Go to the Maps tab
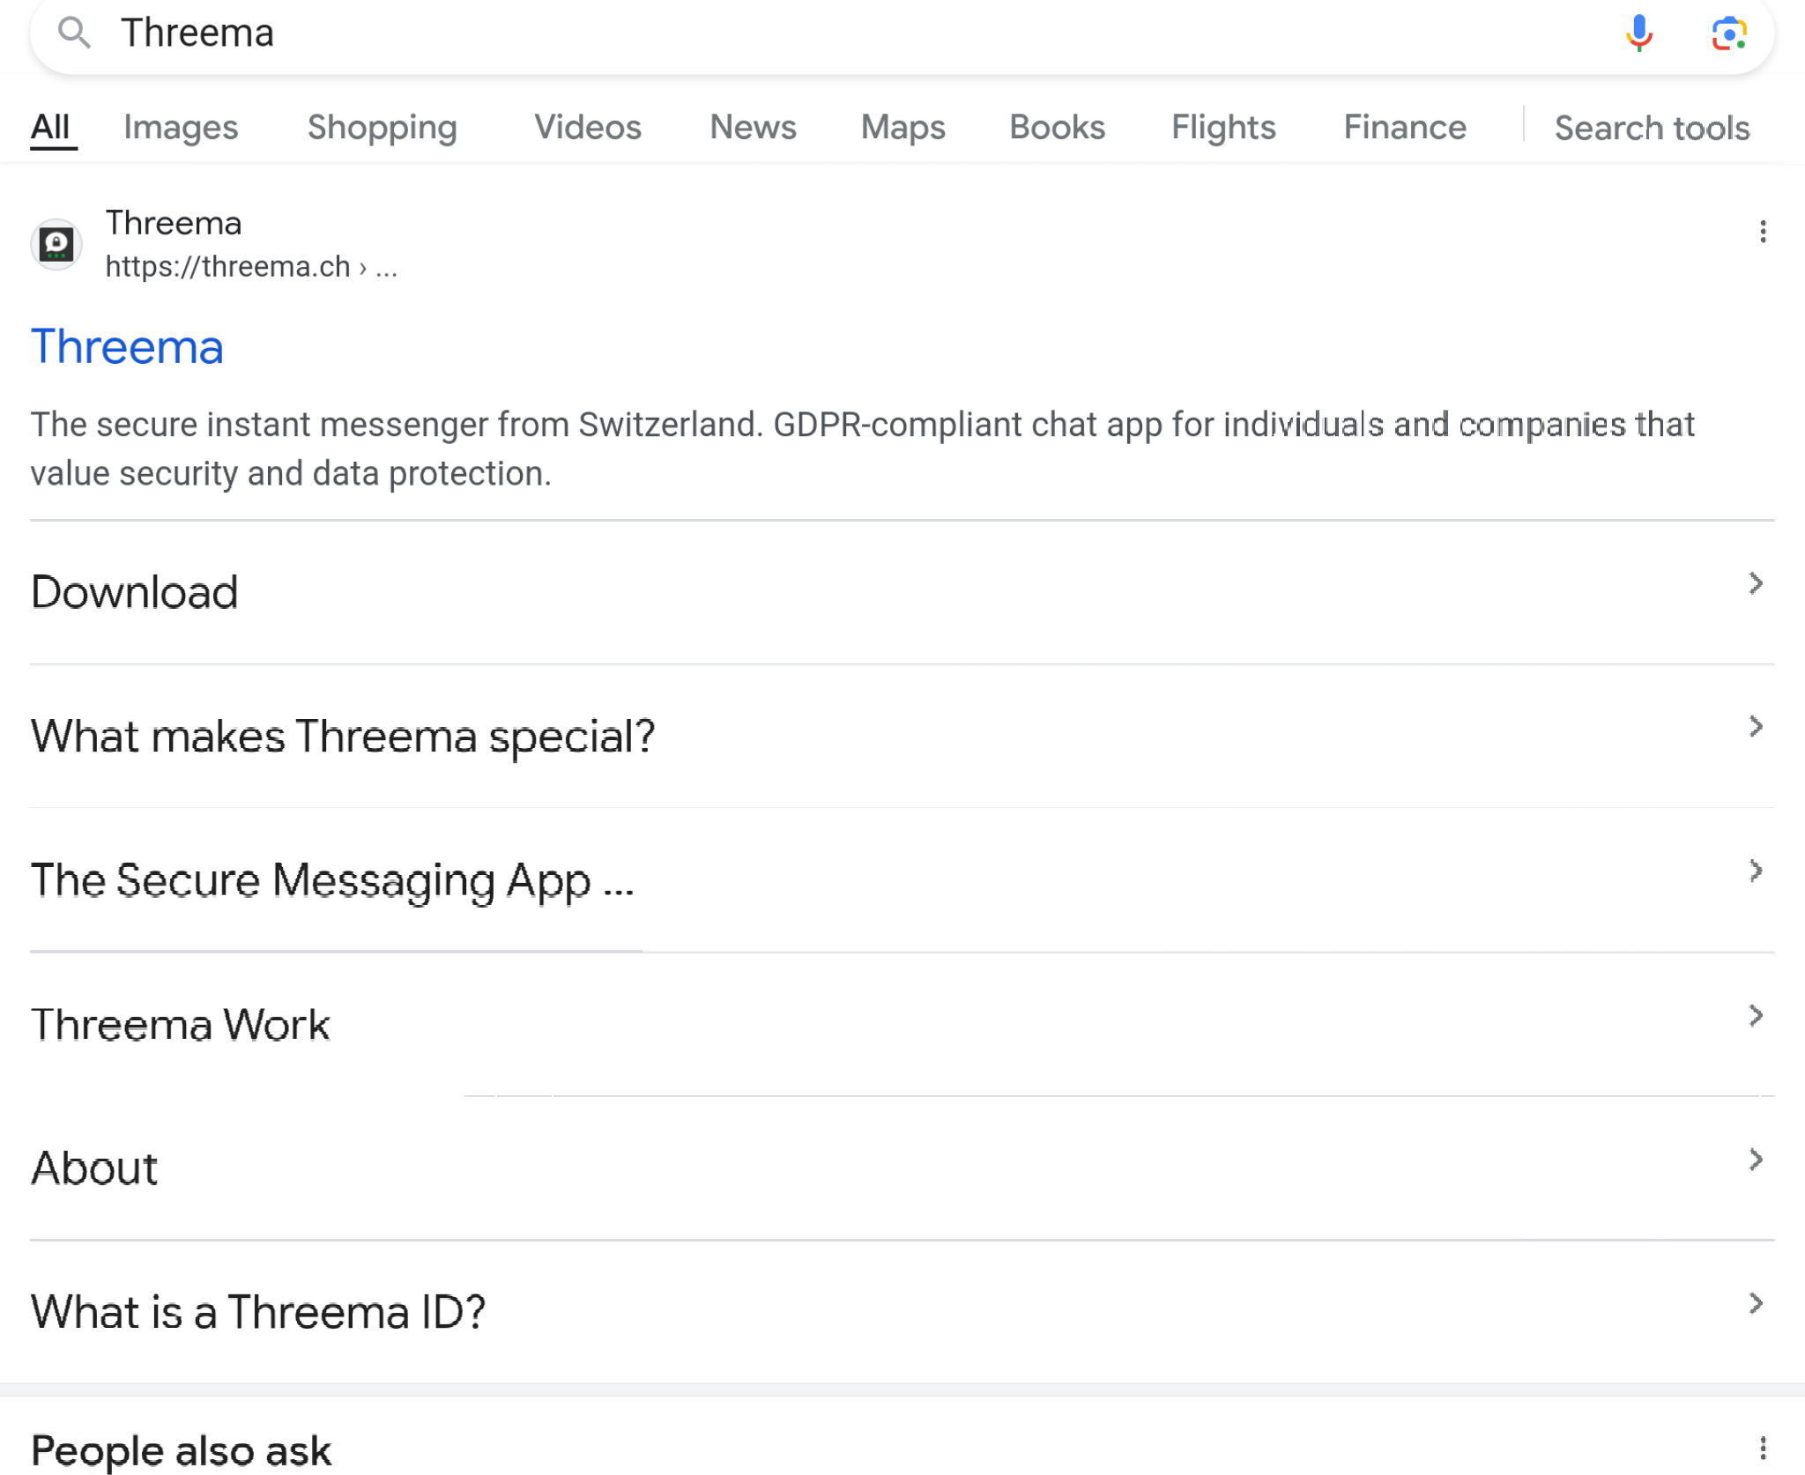 tap(902, 128)
